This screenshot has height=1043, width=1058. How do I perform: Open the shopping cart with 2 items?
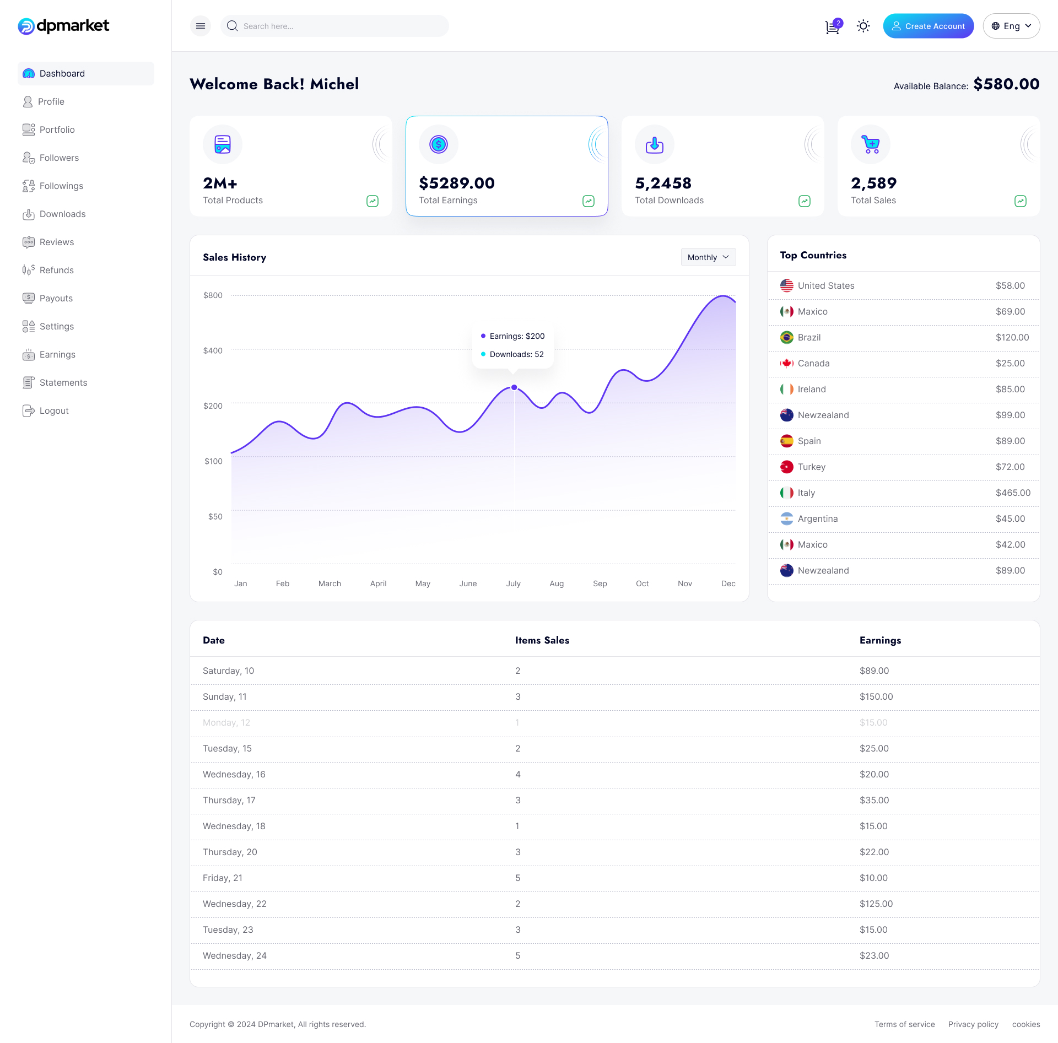(x=832, y=26)
